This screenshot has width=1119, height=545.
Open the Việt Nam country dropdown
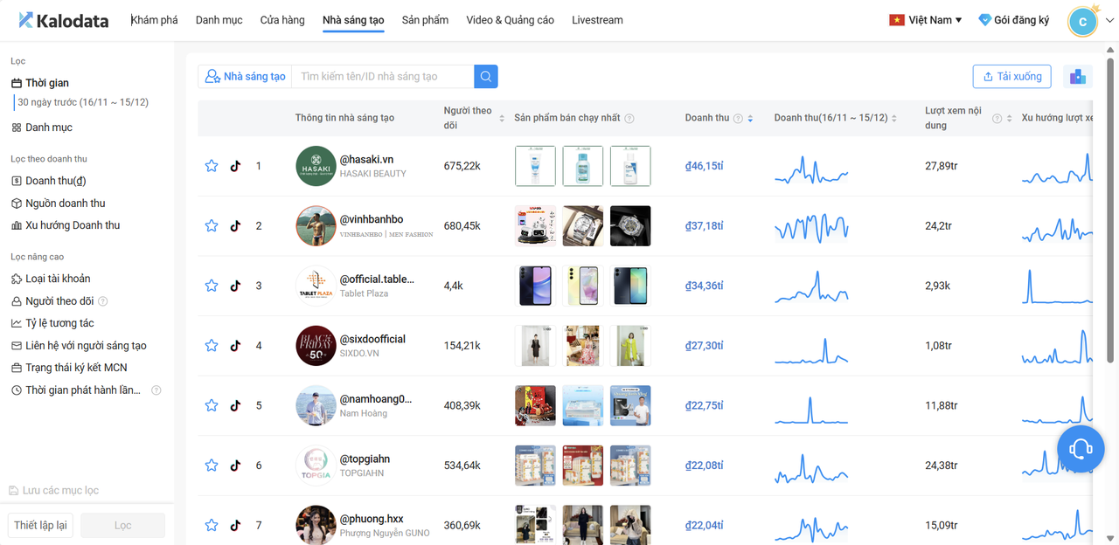tap(926, 20)
